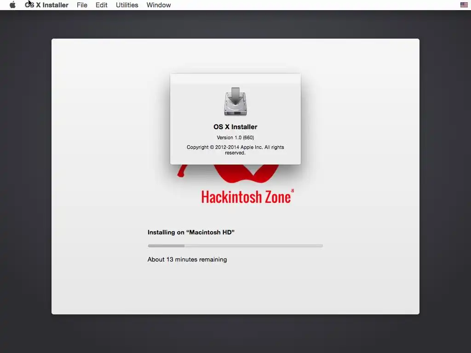Click the "Hackintosh Zone" logo text
471x353 pixels.
click(x=247, y=197)
